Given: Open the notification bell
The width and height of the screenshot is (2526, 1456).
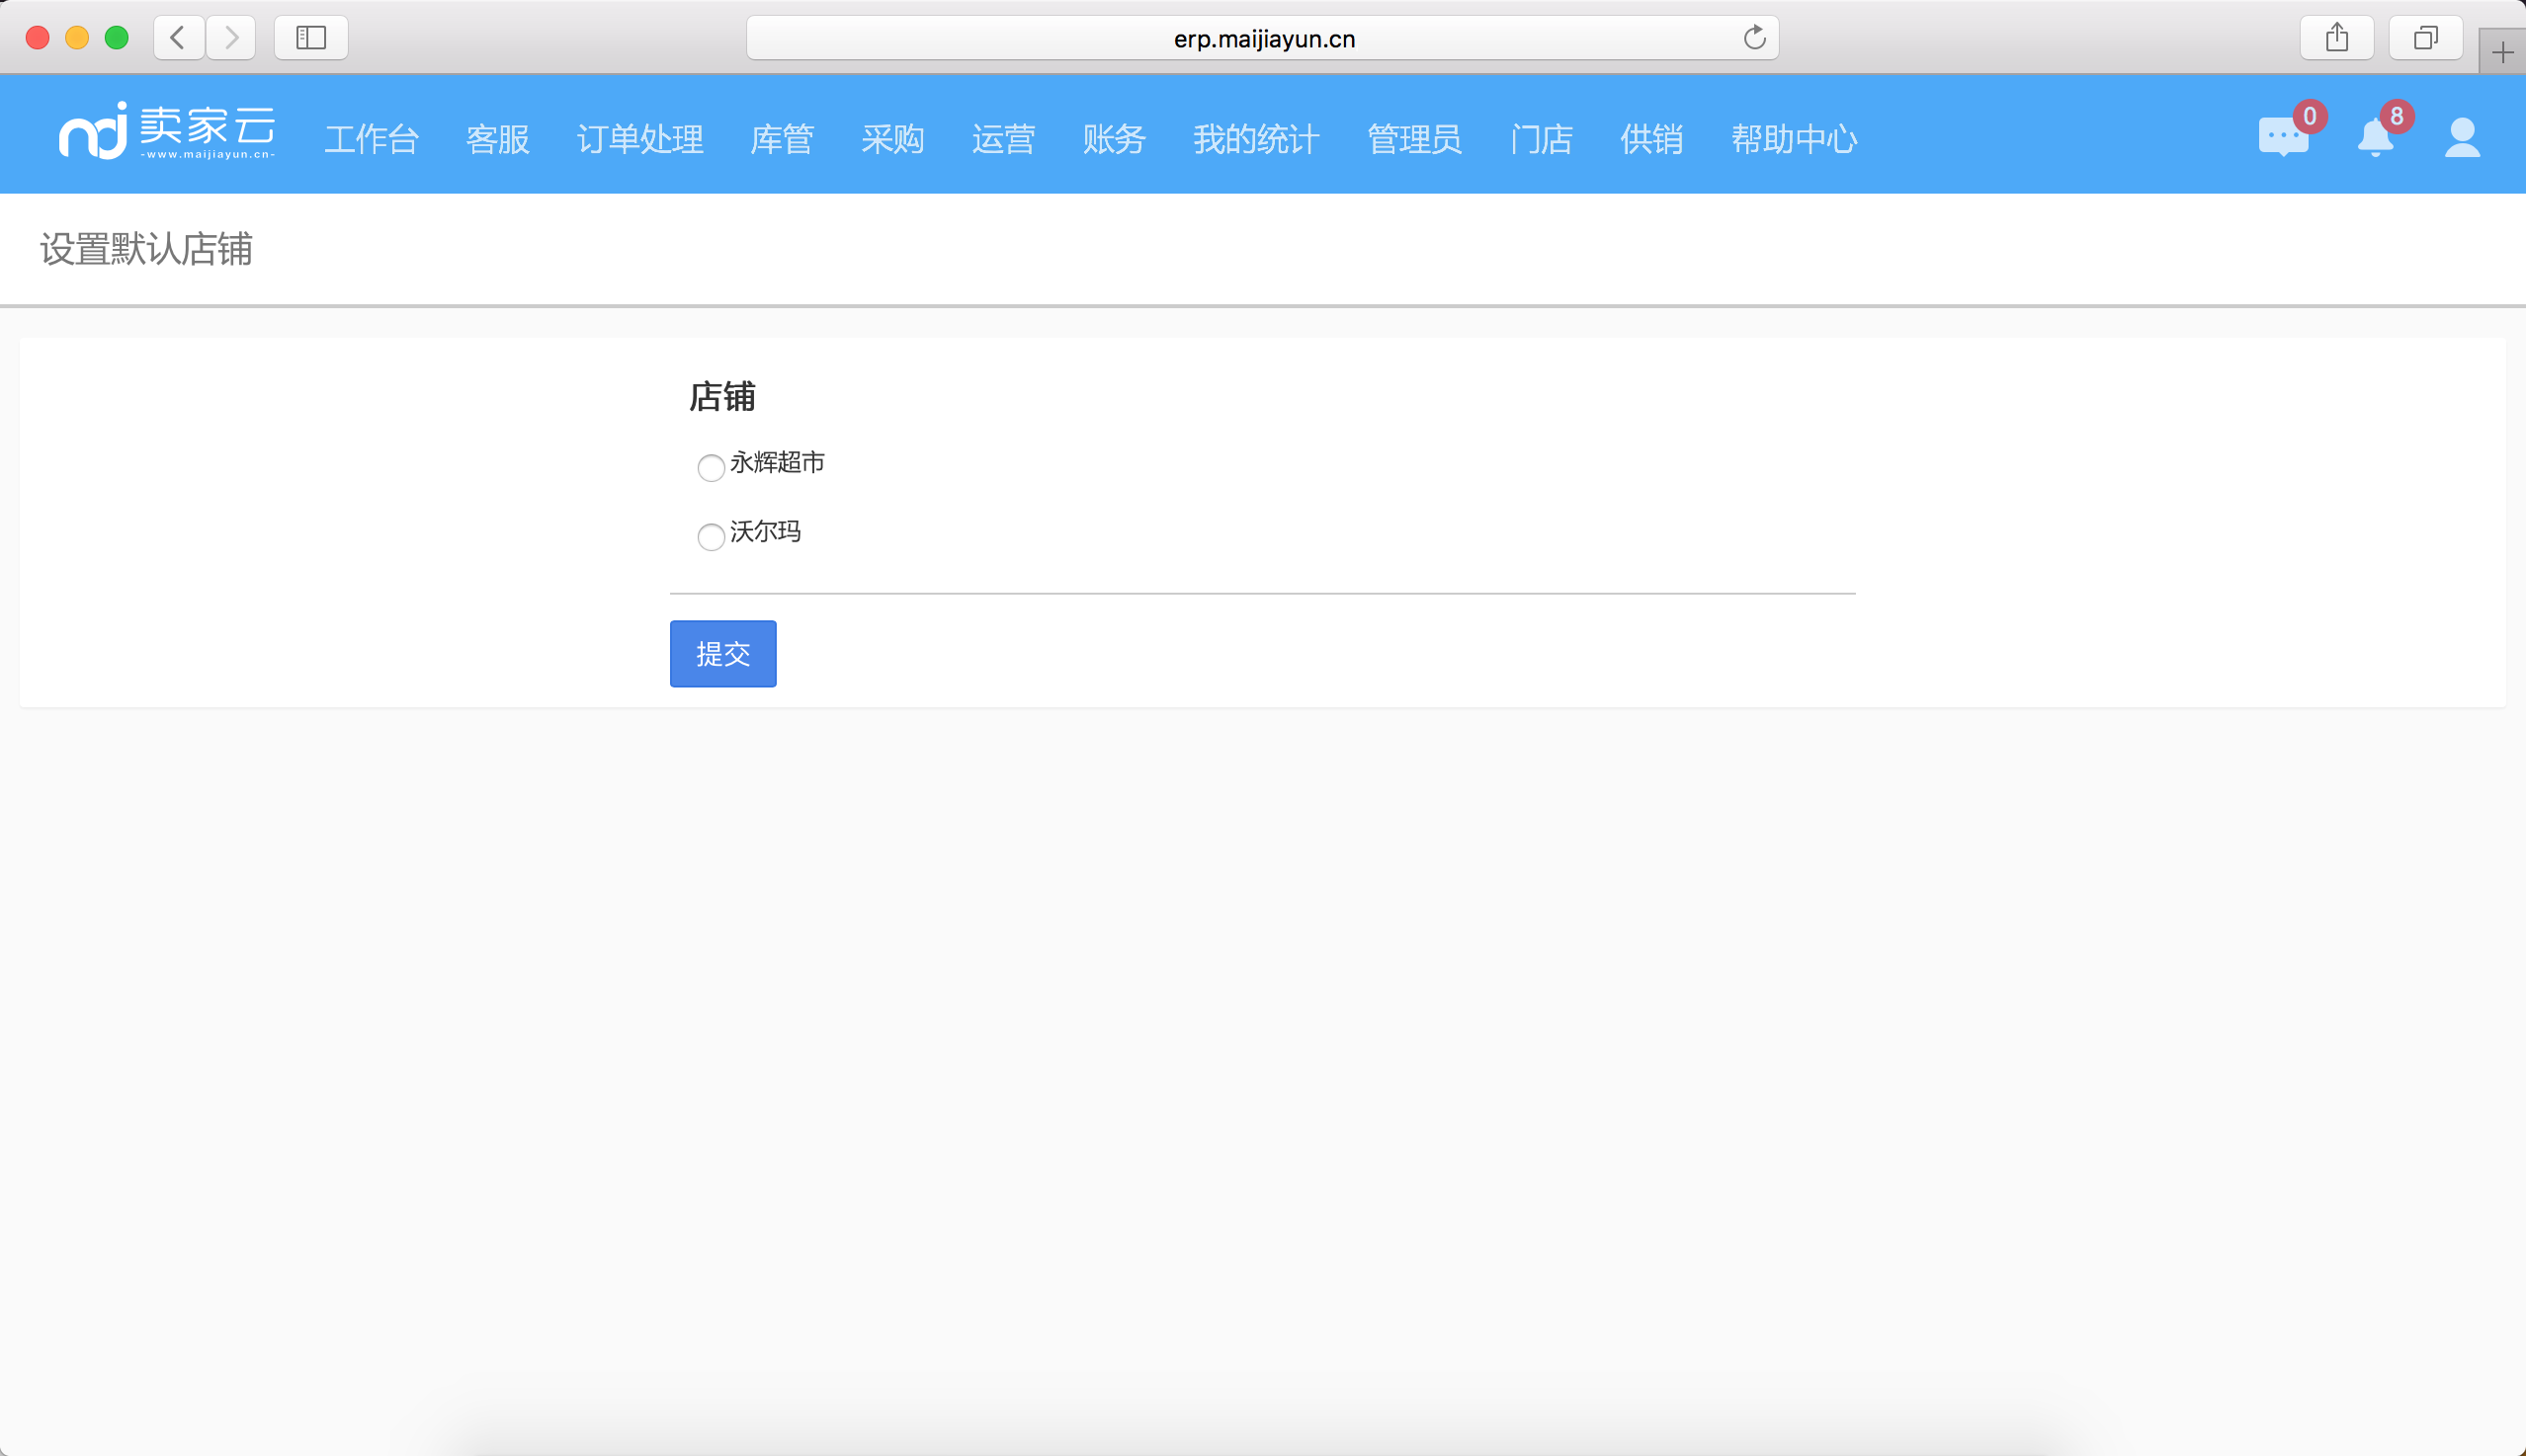Looking at the screenshot, I should [x=2375, y=137].
